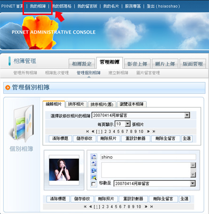209x214 pixels.
Task: Click lower 刪除照片 button
Action: (106, 199)
